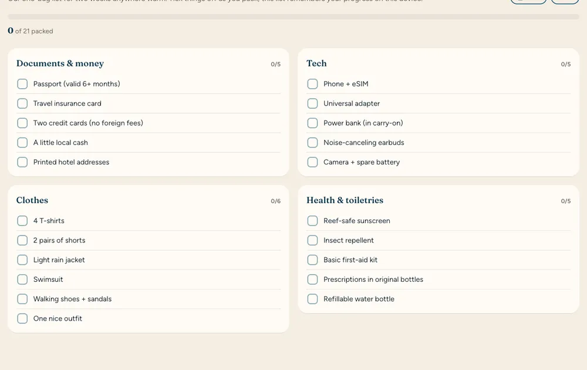
Task: Select the "Clothes" section heading
Action: click(32, 200)
